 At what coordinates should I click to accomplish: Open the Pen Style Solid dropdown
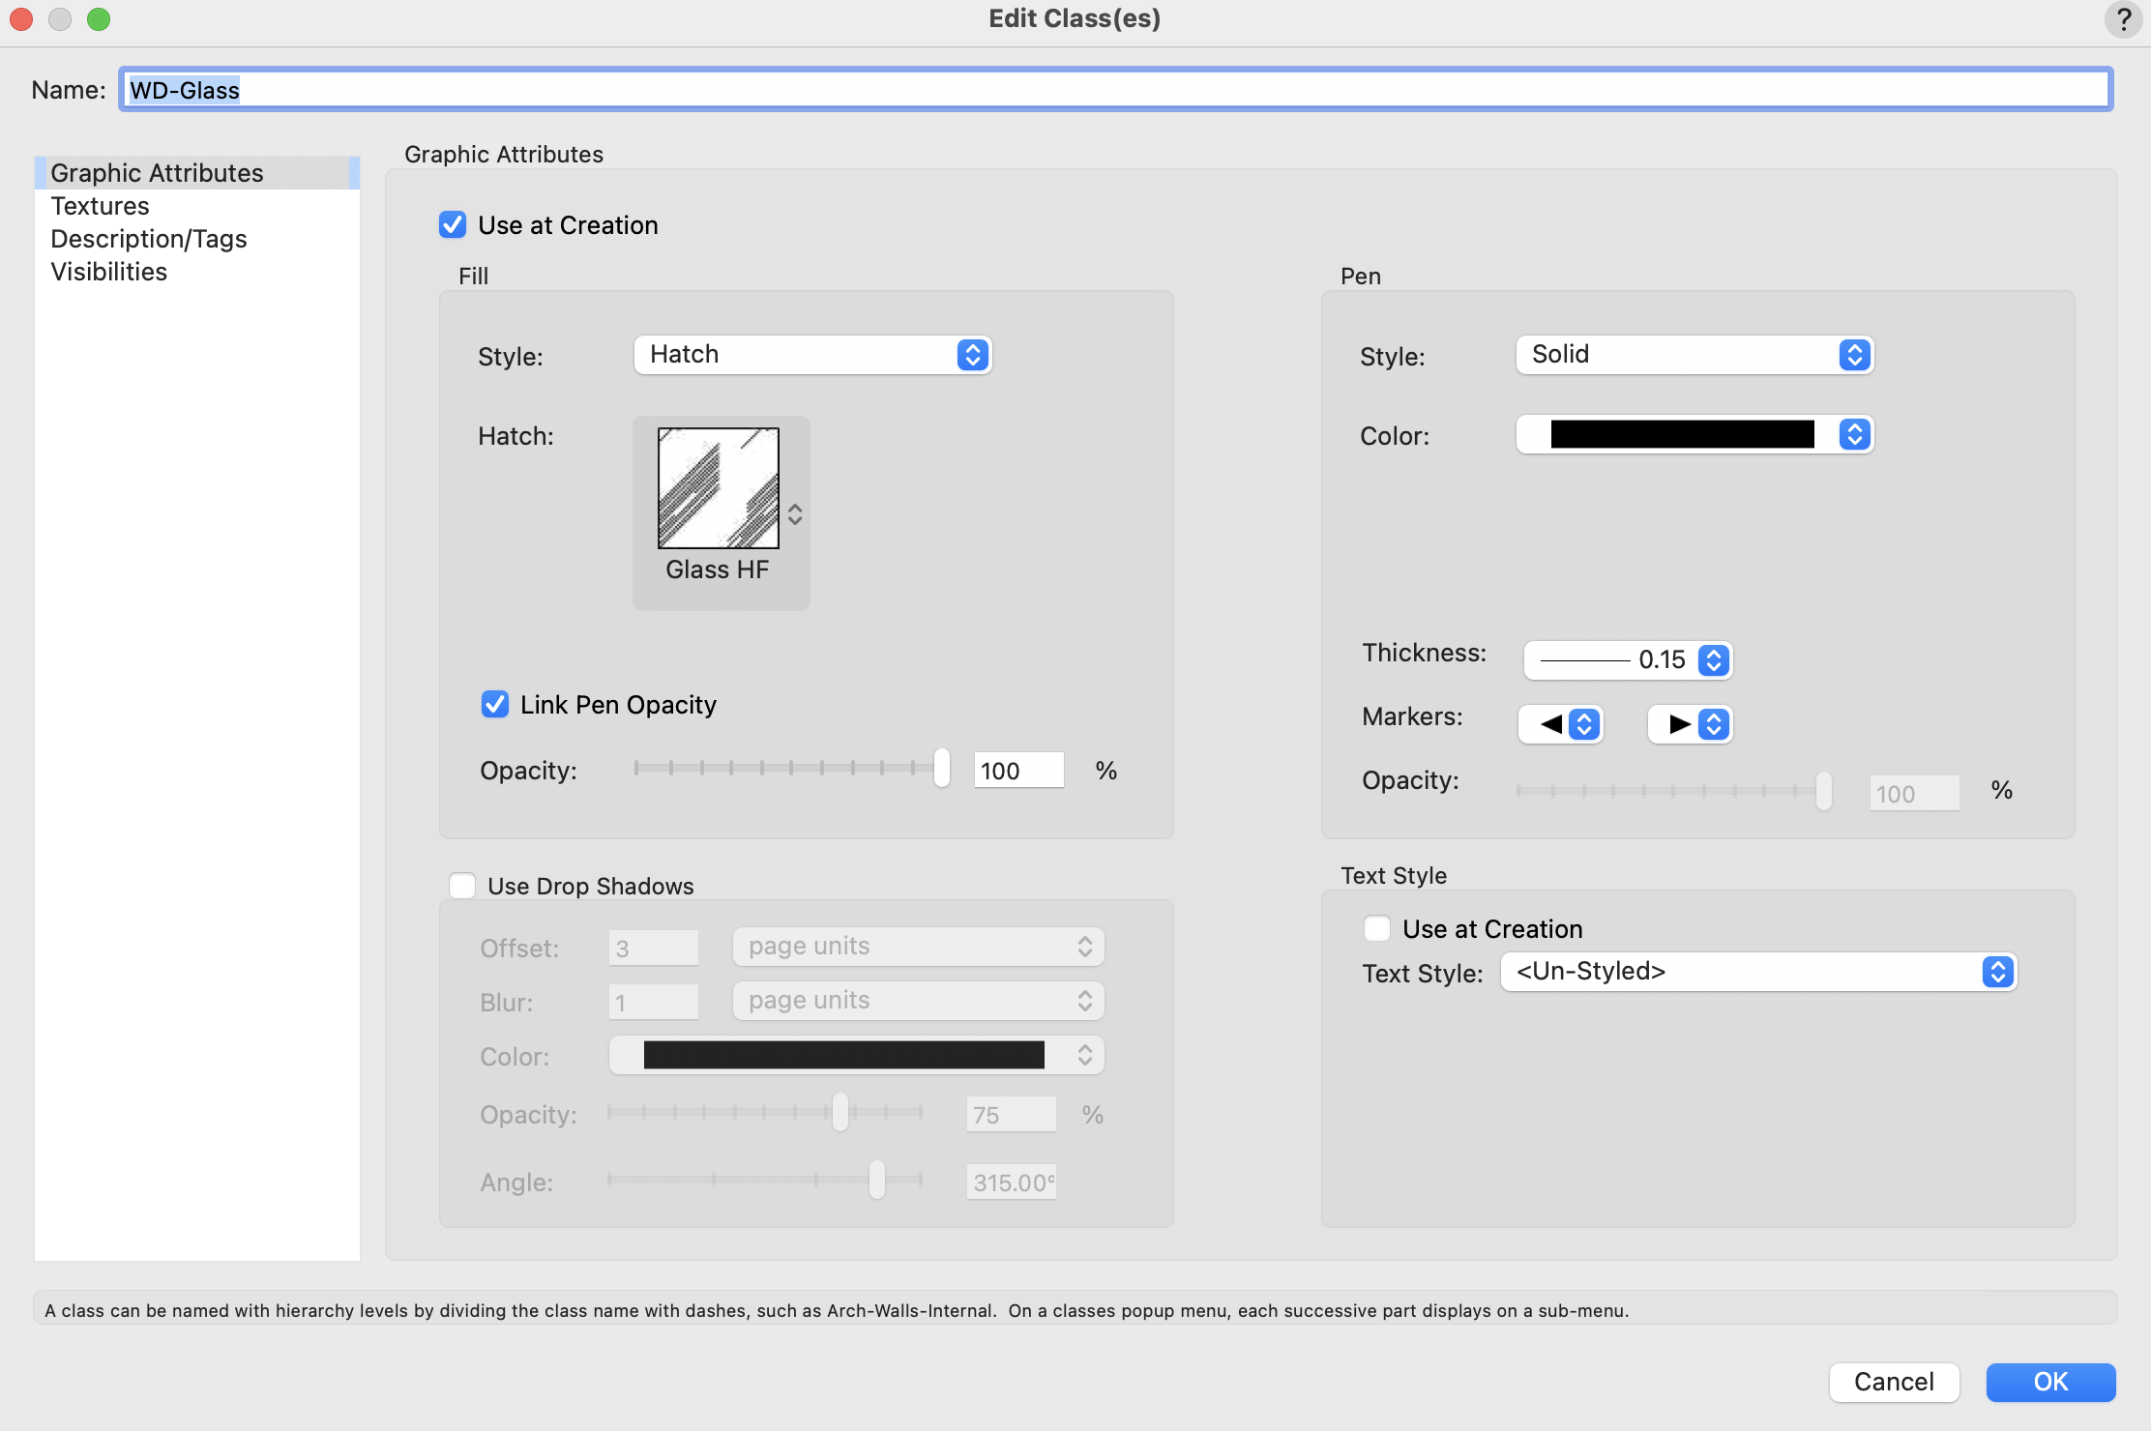click(x=1694, y=355)
